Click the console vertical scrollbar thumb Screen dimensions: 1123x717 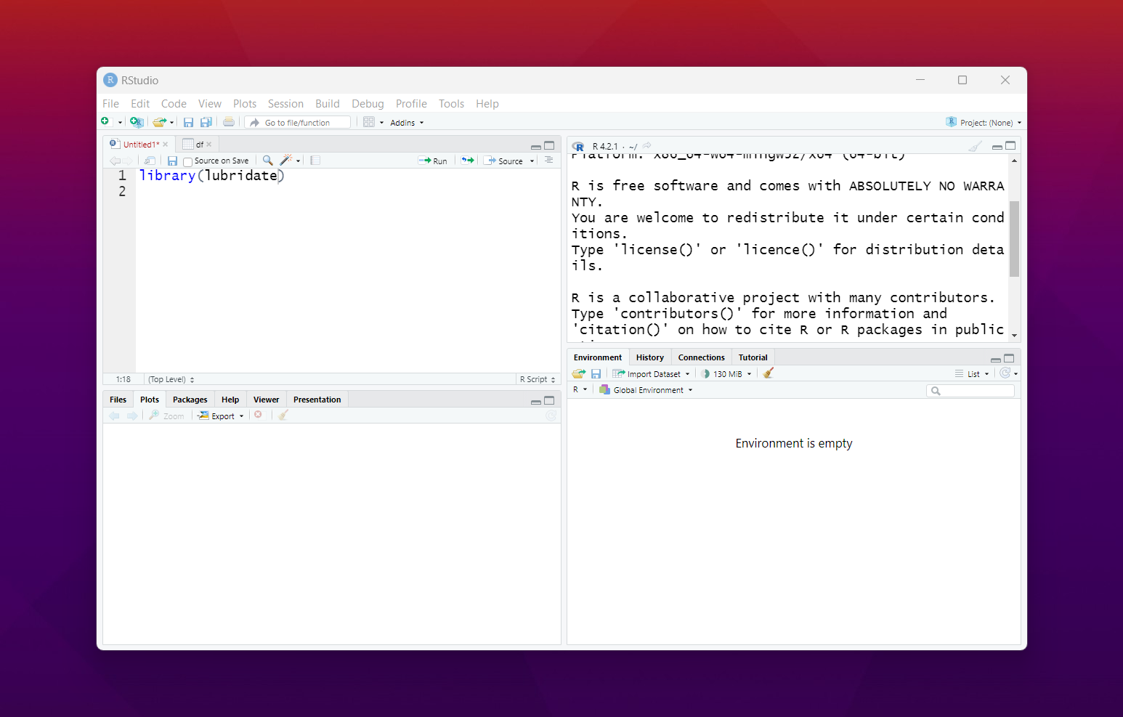tap(1014, 238)
